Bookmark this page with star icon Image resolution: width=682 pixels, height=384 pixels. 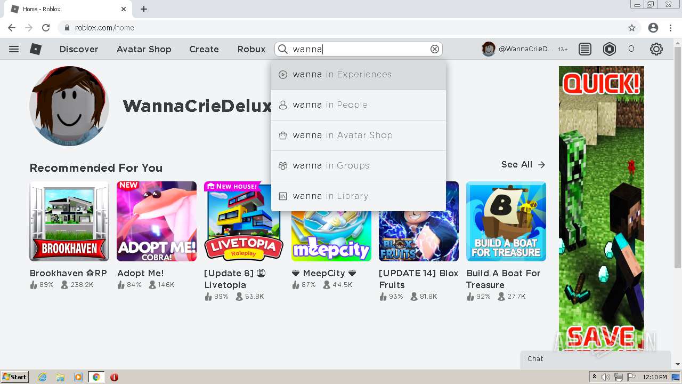tap(632, 28)
